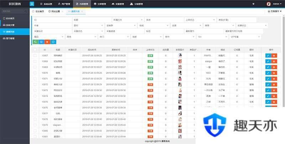Click the Admin avatar picture

(269, 4)
